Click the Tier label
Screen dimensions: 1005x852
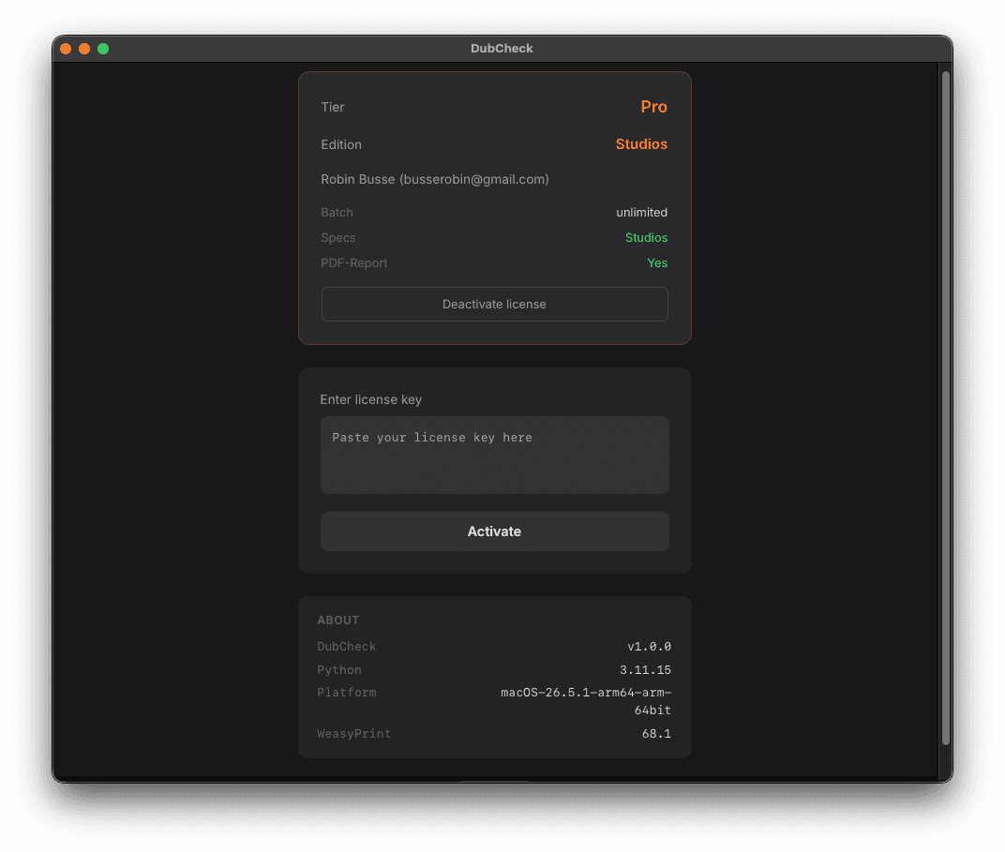coord(333,107)
